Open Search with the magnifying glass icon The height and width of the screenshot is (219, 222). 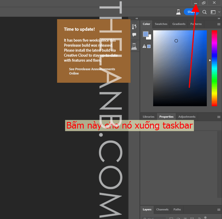coord(205,12)
